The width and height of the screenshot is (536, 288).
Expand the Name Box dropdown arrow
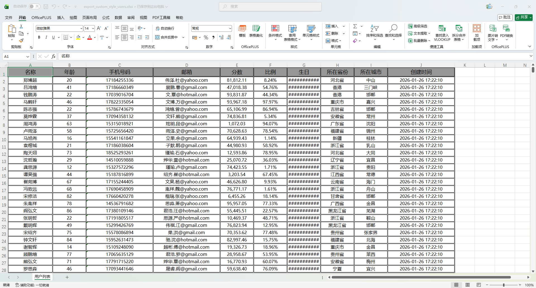[28, 57]
